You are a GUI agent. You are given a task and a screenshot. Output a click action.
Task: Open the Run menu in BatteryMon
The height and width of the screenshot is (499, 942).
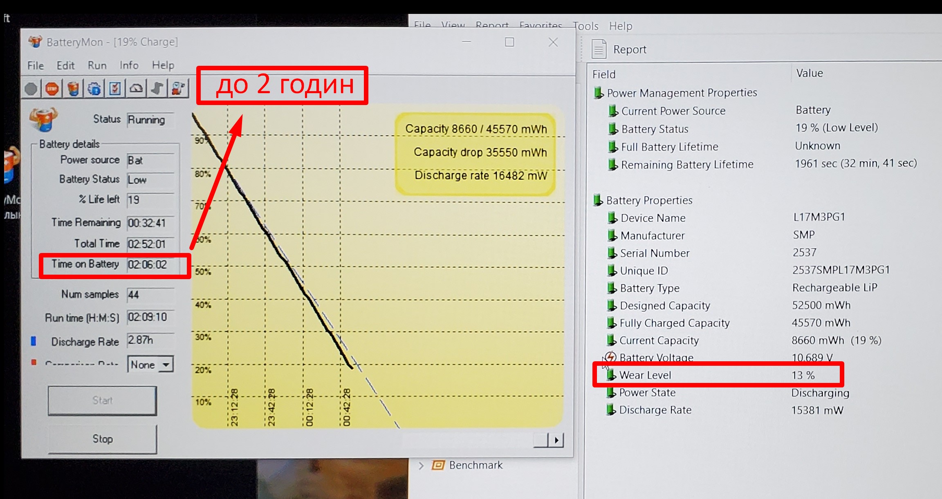[x=97, y=65]
